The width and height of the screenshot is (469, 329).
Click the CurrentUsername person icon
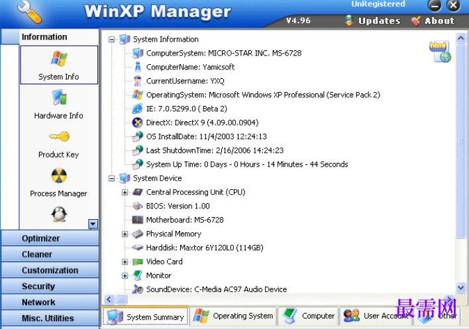[x=138, y=81]
